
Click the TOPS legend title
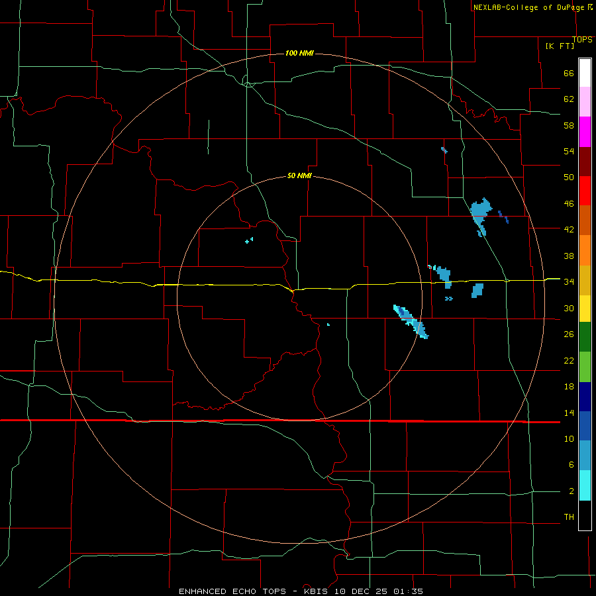pos(582,40)
